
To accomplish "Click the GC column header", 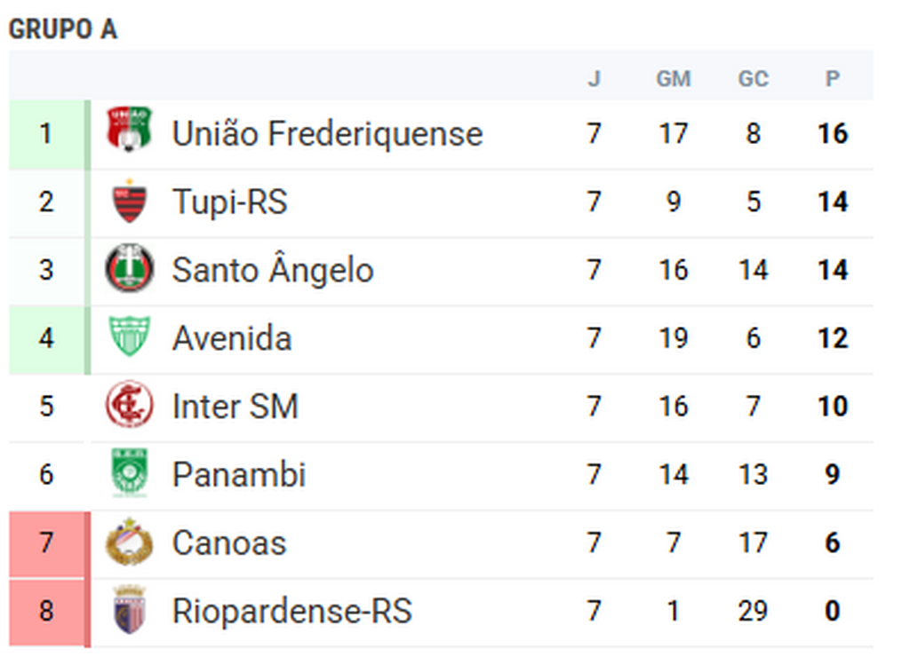I will [753, 79].
